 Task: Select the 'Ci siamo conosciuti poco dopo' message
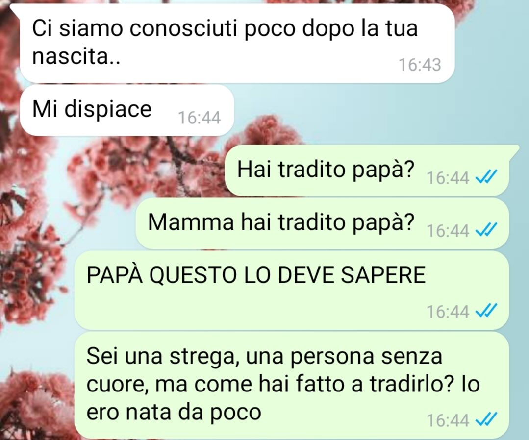pos(237,43)
